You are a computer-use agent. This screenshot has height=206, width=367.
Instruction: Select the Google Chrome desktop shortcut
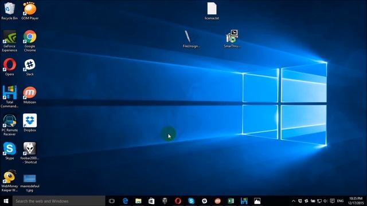pyautogui.click(x=30, y=41)
